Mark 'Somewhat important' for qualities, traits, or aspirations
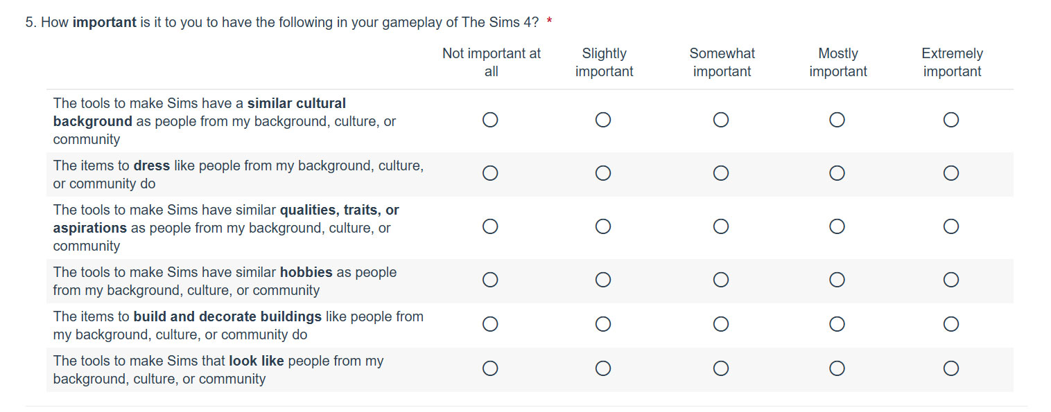The height and width of the screenshot is (412, 1051). coord(721,226)
